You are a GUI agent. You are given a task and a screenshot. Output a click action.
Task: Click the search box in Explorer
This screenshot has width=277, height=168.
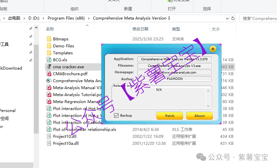coord(258,19)
